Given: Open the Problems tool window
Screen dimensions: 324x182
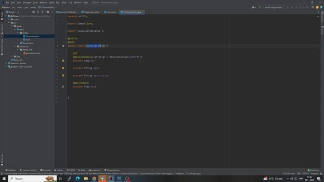Looking at the screenshot, I should (11, 170).
